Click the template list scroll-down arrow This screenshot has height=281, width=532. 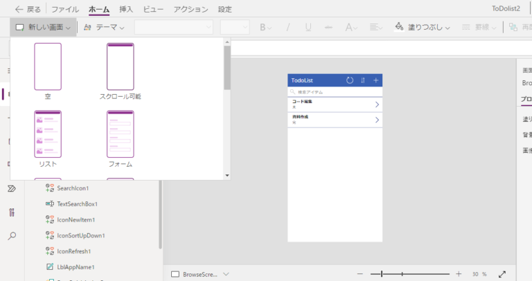(x=227, y=176)
